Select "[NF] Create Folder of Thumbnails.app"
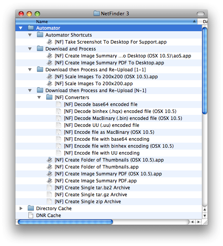 (109, 167)
